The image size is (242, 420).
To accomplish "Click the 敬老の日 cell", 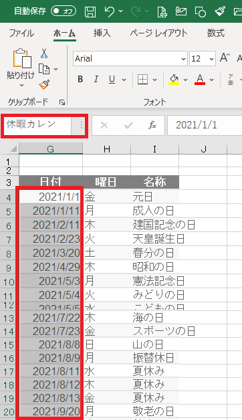I will coord(154,411).
